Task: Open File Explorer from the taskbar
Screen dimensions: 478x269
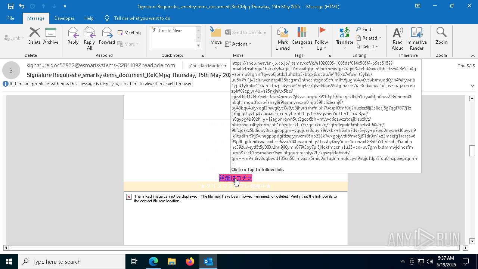Action: tap(171, 262)
